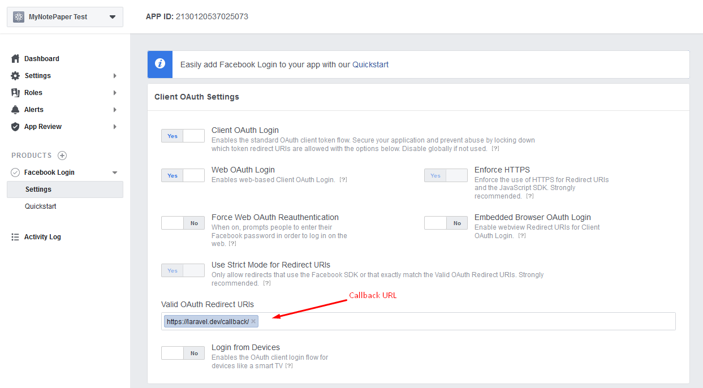Screen dimensions: 703x388
Task: Expand the Alerts submenu arrow
Action: 115,110
